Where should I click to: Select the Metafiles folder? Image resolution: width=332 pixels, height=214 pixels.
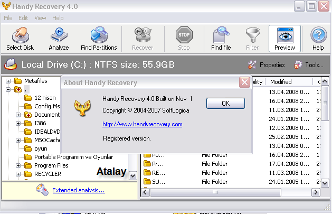click(x=35, y=81)
